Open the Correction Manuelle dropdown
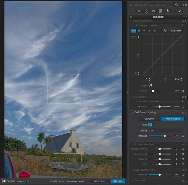This screenshot has width=188, height=185. pos(166,101)
